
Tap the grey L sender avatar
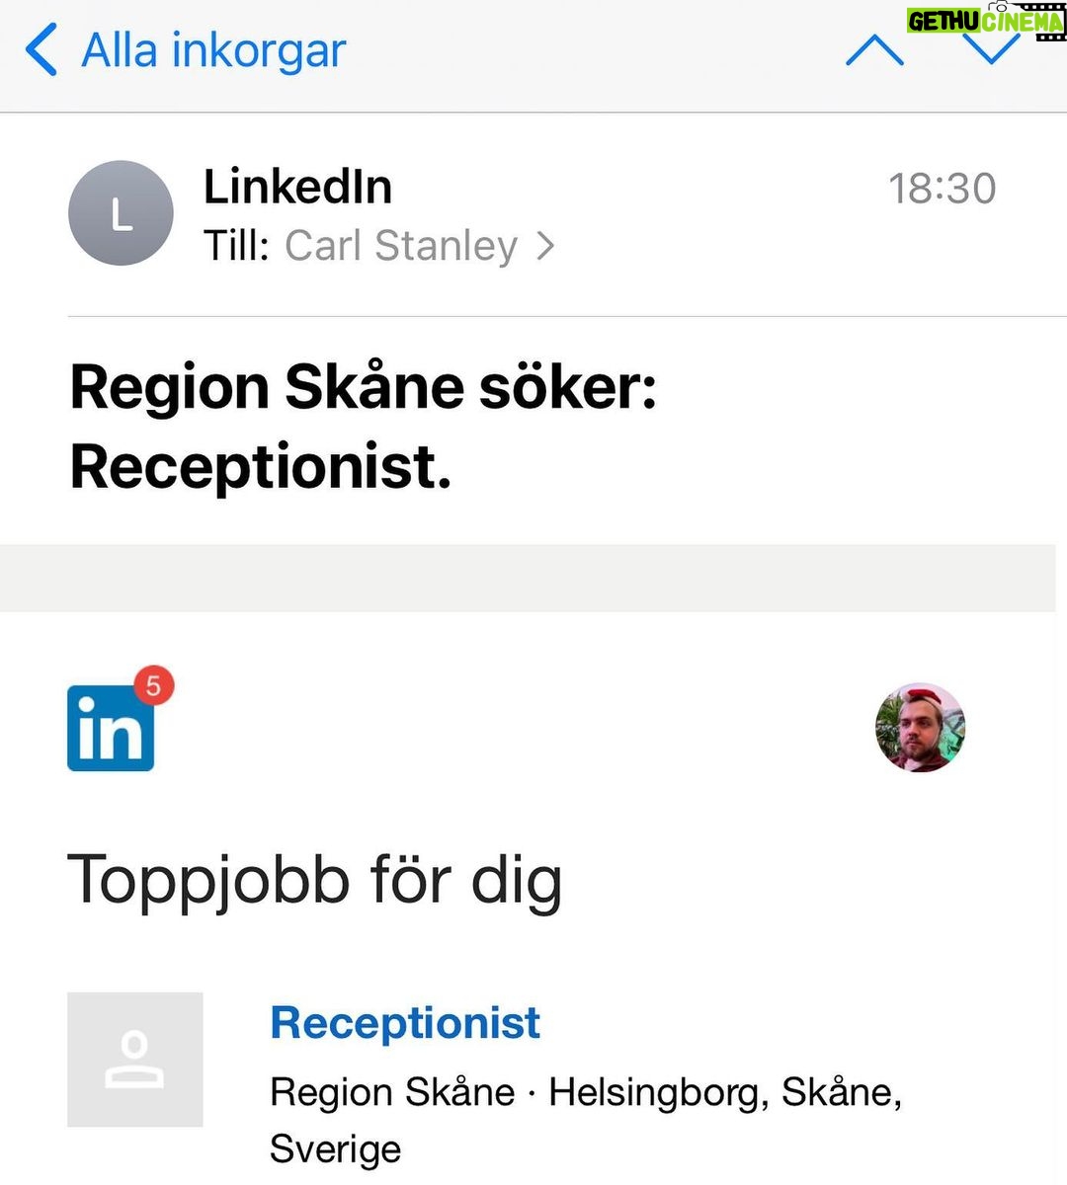[121, 213]
